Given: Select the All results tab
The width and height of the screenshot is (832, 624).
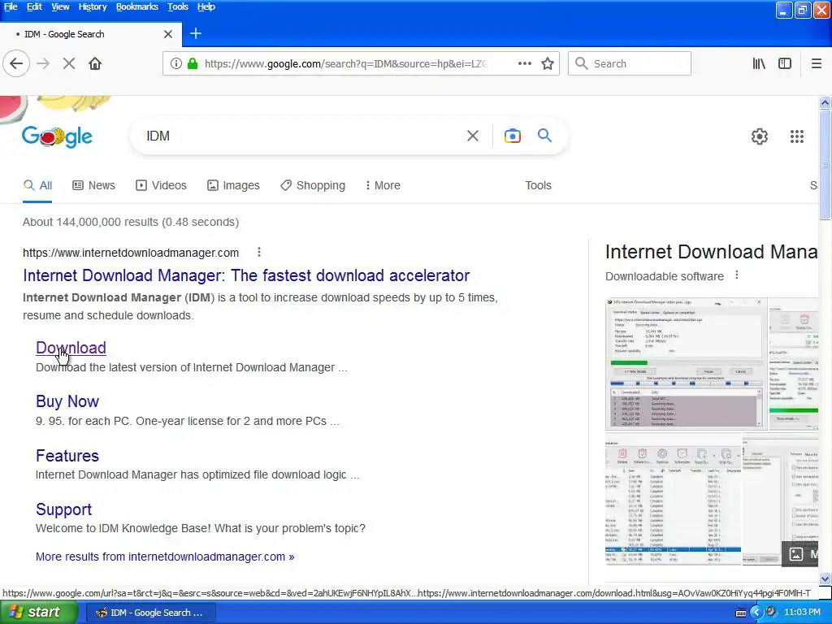Looking at the screenshot, I should 37,185.
